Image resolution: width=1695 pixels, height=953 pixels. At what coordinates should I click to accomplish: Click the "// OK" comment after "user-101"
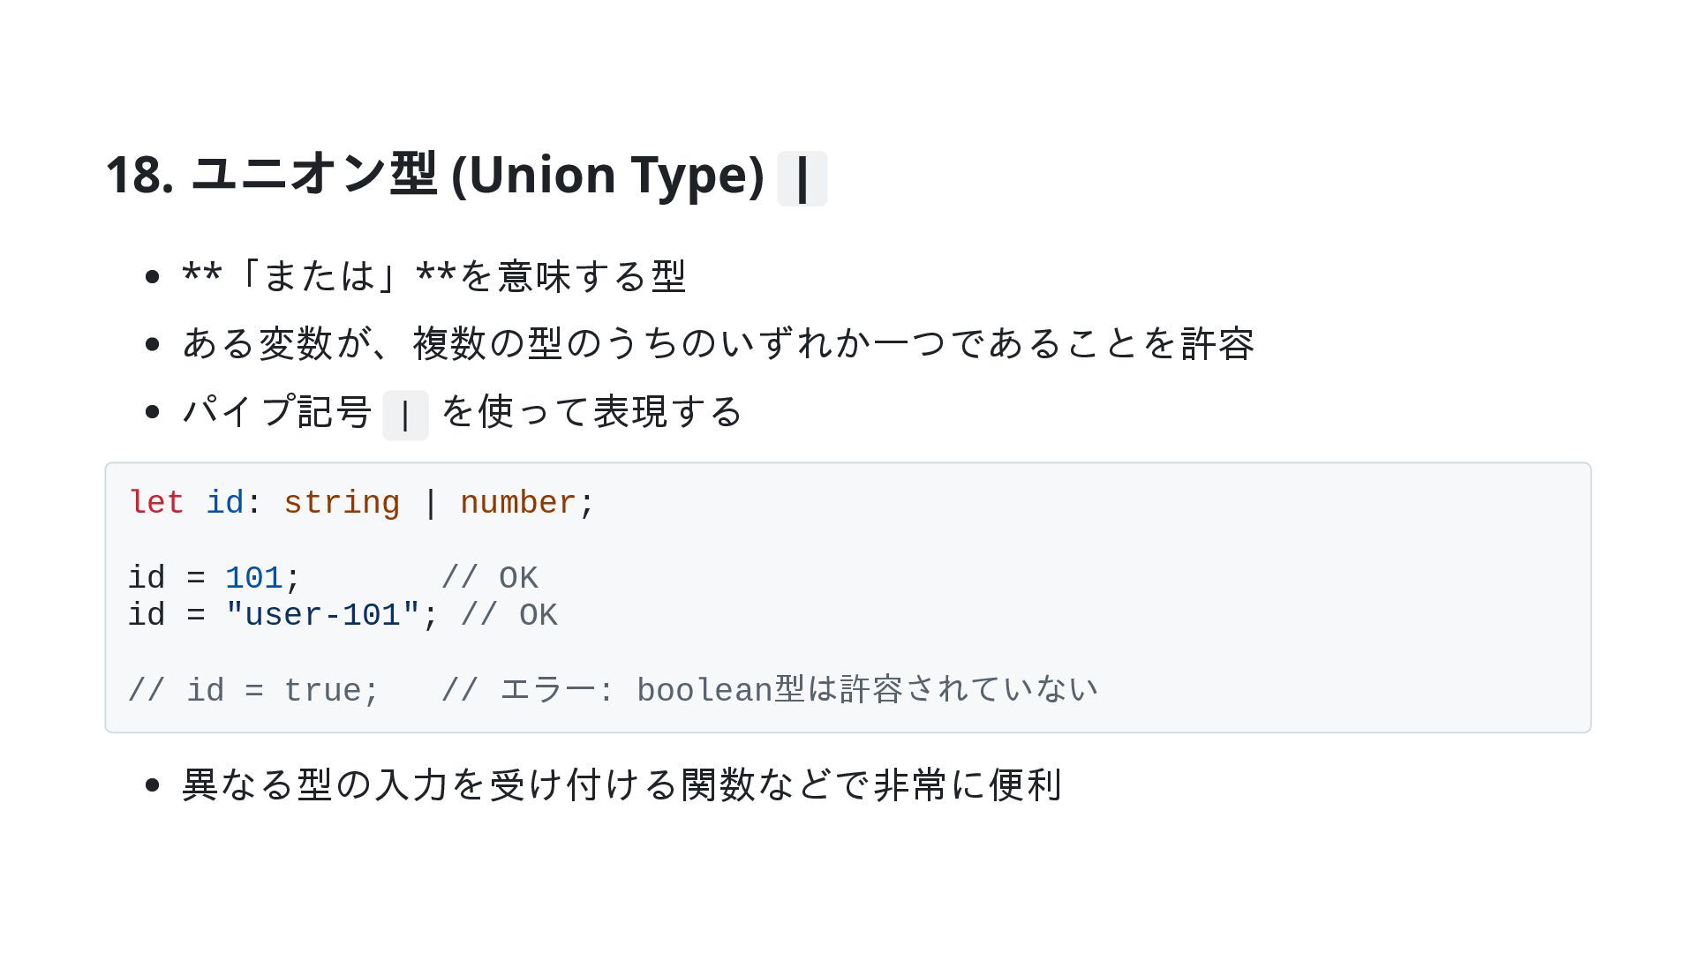pyautogui.click(x=508, y=616)
